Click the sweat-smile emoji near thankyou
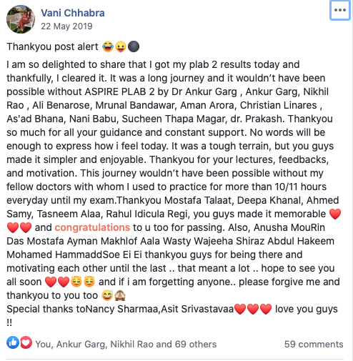 point(107,295)
